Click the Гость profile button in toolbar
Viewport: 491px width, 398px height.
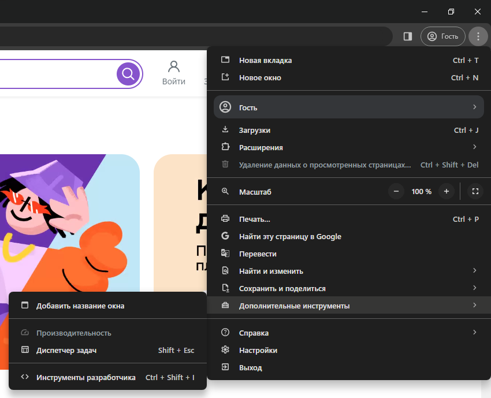point(443,36)
